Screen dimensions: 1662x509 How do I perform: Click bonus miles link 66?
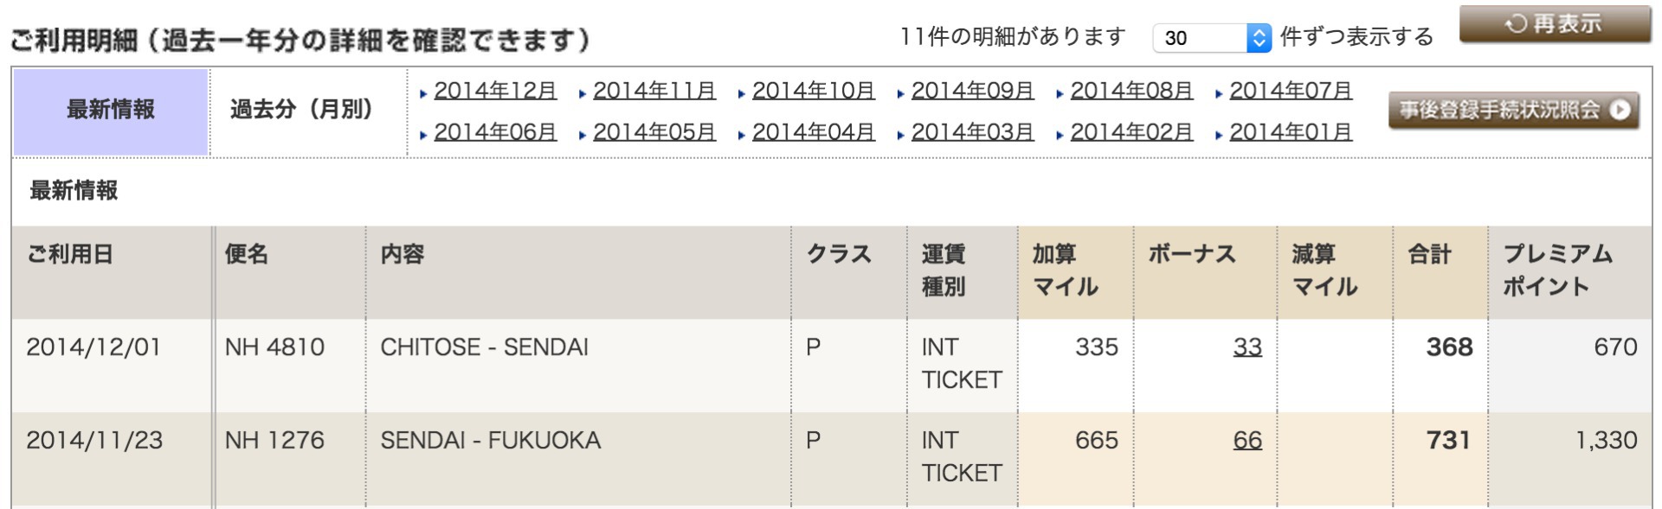point(1247,441)
